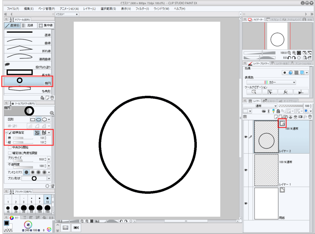
Task: Click the navigator zoom in magnifier
Action: click(x=294, y=53)
